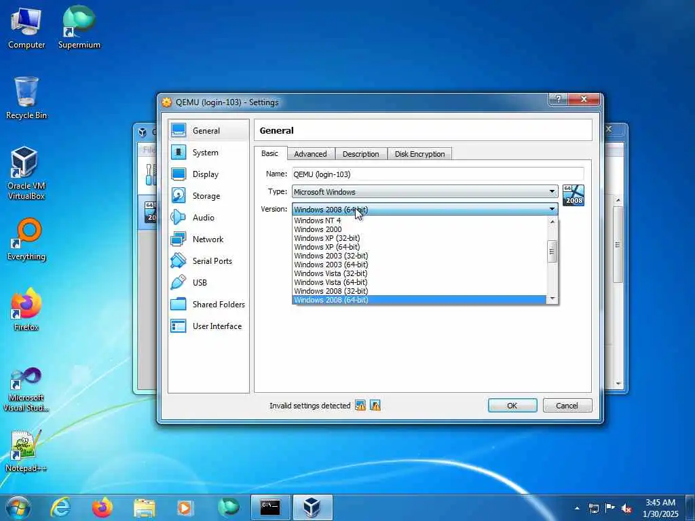Screen dimensions: 695x521
Task: Open the User Interface settings category
Action: 208,326
